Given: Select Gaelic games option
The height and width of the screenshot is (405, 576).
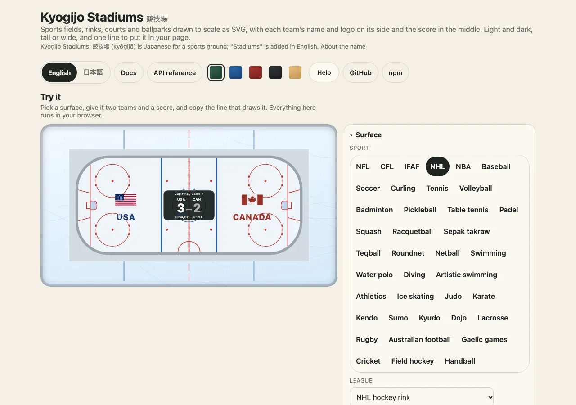Looking at the screenshot, I should [x=484, y=339].
